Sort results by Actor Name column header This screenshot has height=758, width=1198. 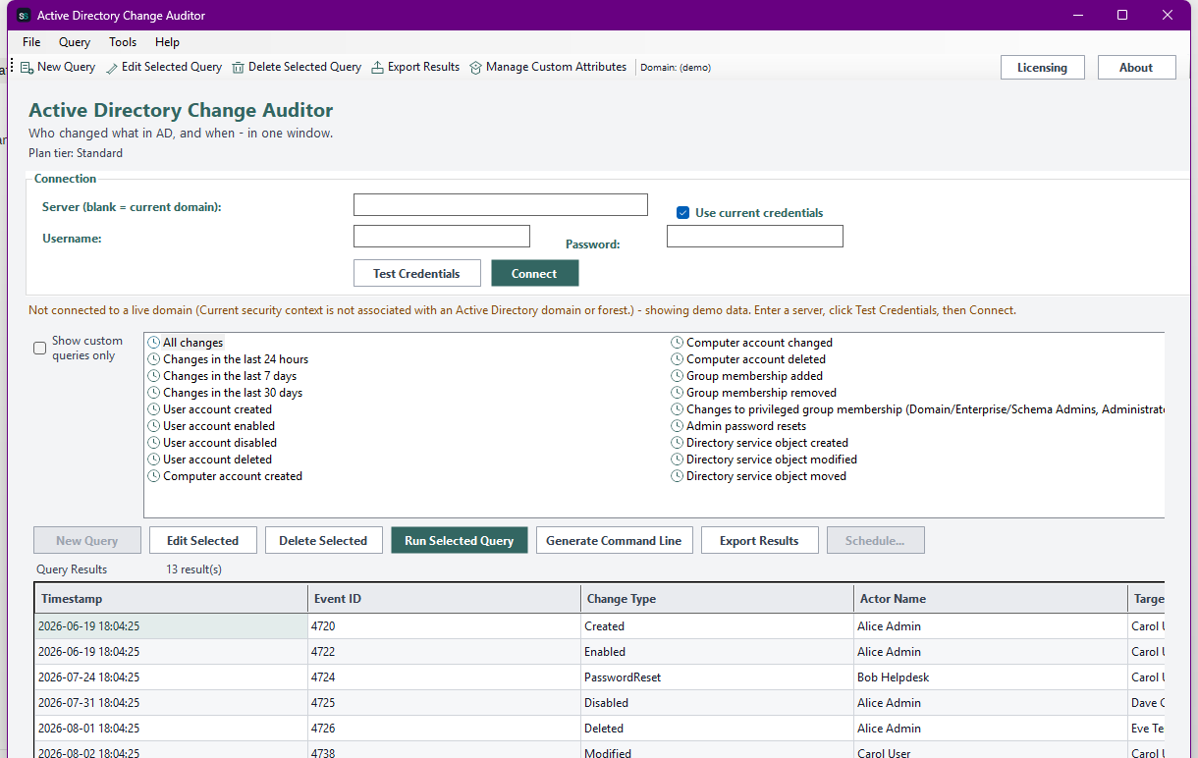(x=990, y=599)
